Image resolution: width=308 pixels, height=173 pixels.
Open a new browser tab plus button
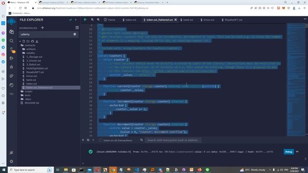point(167,2)
